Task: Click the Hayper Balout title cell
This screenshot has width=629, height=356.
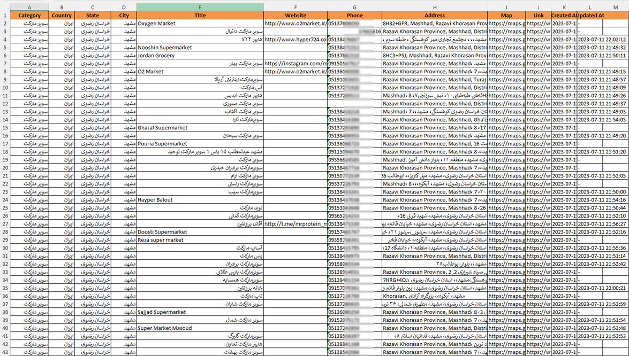Action: pos(200,199)
